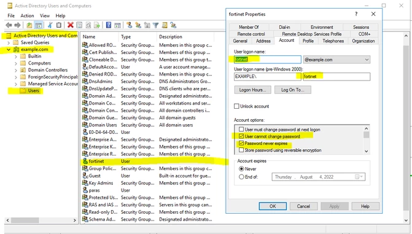Open filter options with the funnel icon
The height and width of the screenshot is (234, 412).
(155, 25)
